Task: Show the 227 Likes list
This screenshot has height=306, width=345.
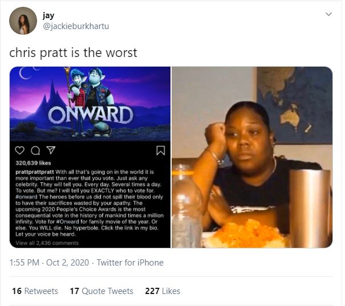Action: coord(163,291)
